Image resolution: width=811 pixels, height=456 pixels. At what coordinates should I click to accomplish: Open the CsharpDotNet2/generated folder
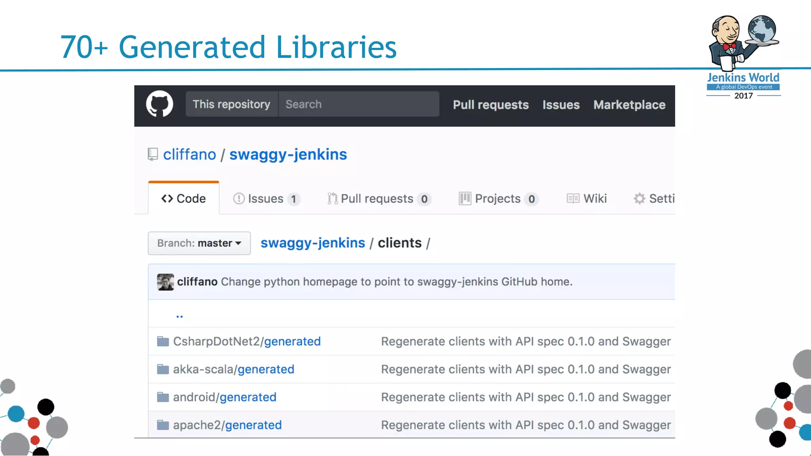(x=247, y=341)
